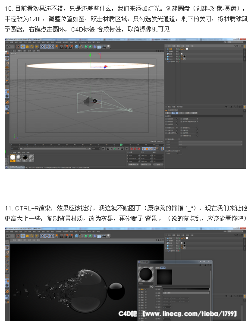The image size is (248, 321).
Task: Select the Move tool in step 11 screenshot
Action: (23, 236)
